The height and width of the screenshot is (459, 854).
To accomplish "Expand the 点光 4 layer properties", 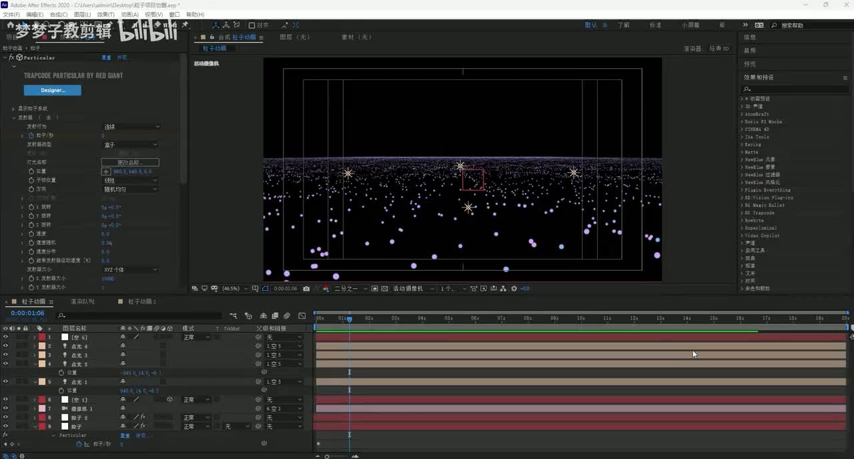I will (x=35, y=346).
